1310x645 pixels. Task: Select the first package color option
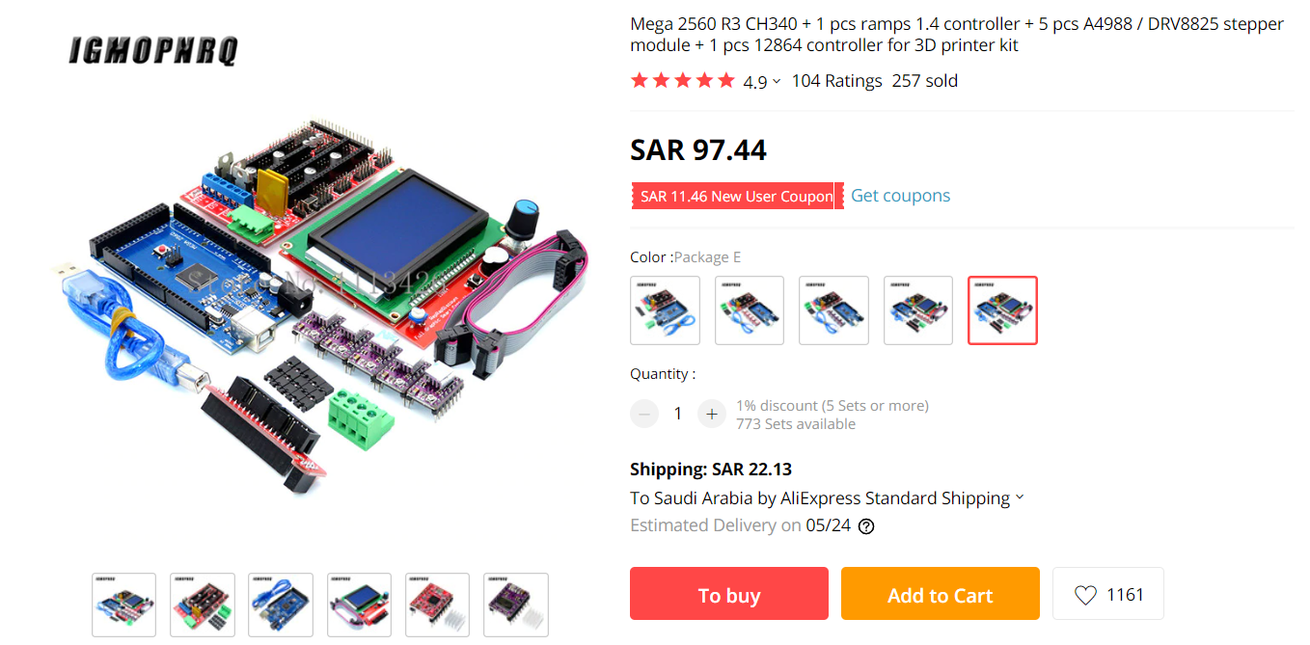tap(665, 310)
